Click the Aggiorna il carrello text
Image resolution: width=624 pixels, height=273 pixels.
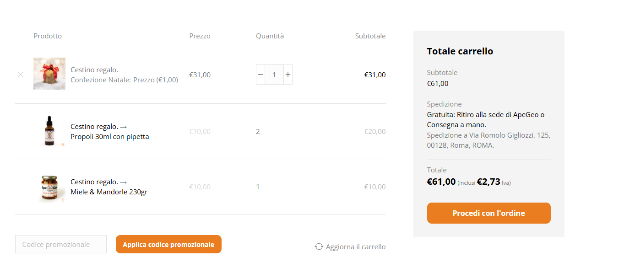pos(356,247)
